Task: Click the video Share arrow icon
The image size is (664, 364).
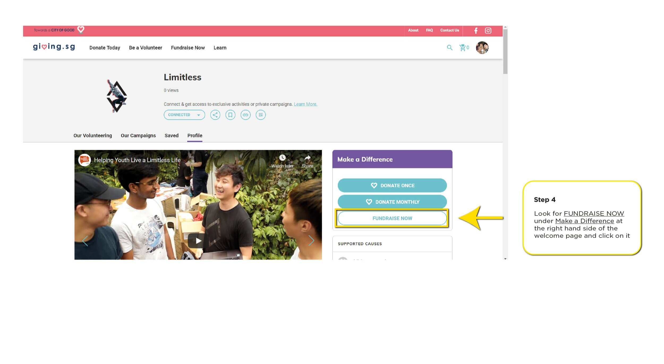Action: tap(307, 158)
